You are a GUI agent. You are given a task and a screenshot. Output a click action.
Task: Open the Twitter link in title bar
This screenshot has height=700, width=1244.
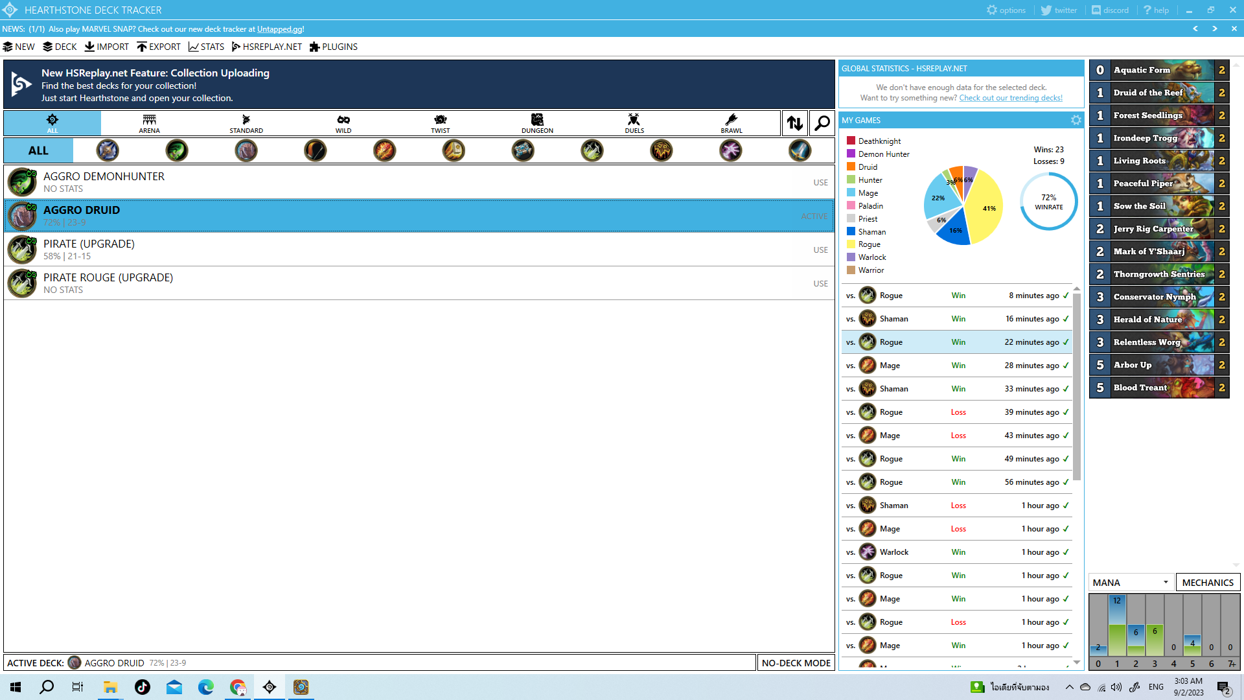coord(1059,10)
